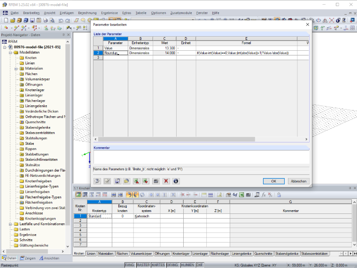Open dropdown arrow next to new node tool
The image size is (357, 268).
click(x=11, y=28)
